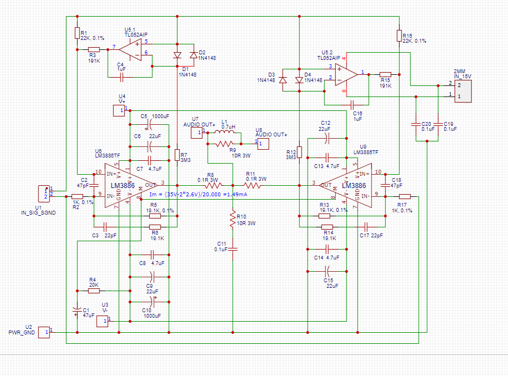Select the C18 47pF capacitor symbol
The width and height of the screenshot is (508, 376).
[x=385, y=185]
